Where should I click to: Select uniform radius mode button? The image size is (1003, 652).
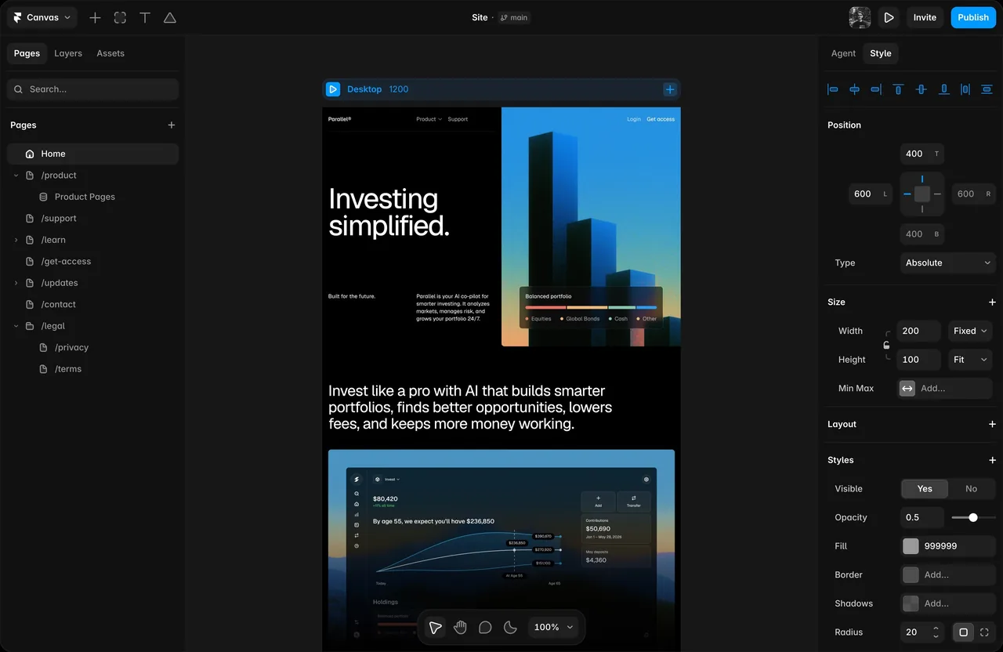point(963,632)
